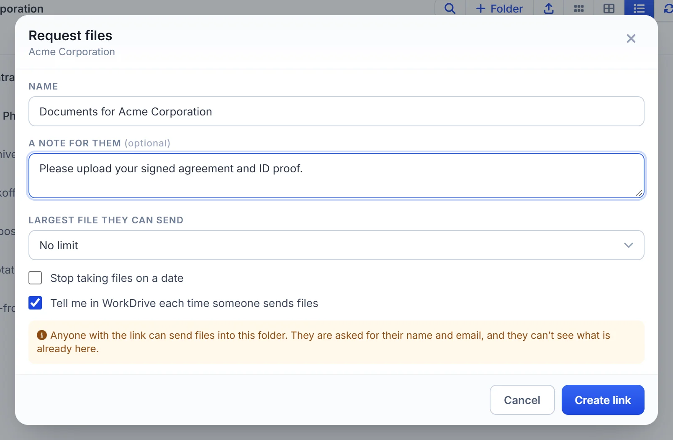Select the list view icon
Image resolution: width=673 pixels, height=440 pixels.
[639, 8]
